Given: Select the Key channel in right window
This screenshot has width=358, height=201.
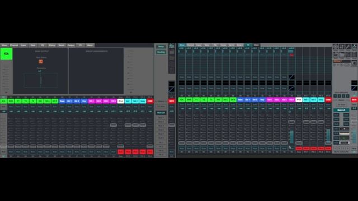Looking at the screenshot, I should 262,100.
